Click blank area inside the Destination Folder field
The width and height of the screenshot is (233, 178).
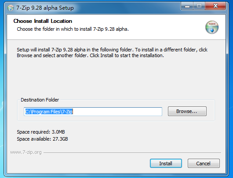(117, 112)
